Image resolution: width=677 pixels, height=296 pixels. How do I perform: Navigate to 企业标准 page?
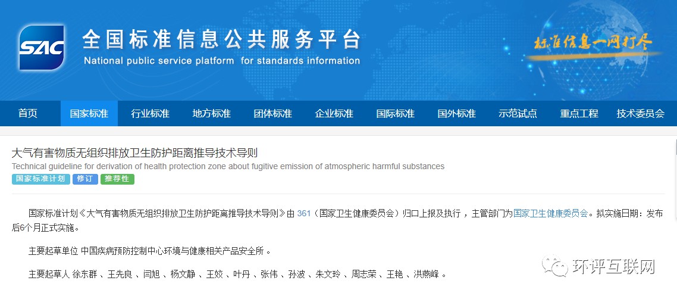pyautogui.click(x=334, y=113)
